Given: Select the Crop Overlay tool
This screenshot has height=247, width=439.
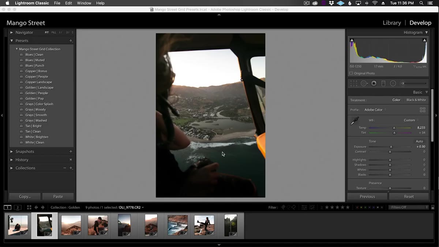Looking at the screenshot, I should [x=354, y=83].
